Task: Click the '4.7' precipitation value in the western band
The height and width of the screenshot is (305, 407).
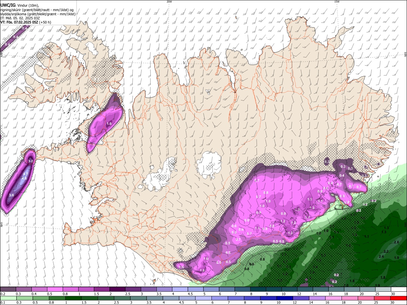Action: click(25, 174)
